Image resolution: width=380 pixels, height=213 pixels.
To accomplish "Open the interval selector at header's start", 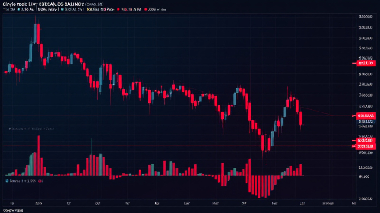I will pyautogui.click(x=9, y=9).
